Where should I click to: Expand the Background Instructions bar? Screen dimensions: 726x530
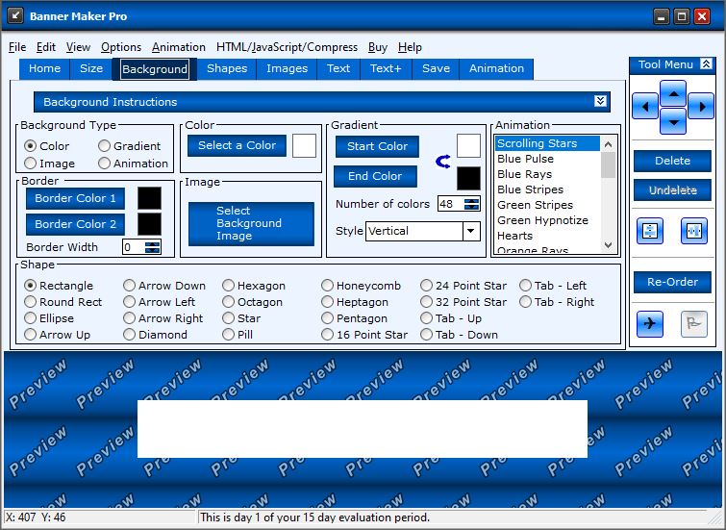(600, 101)
